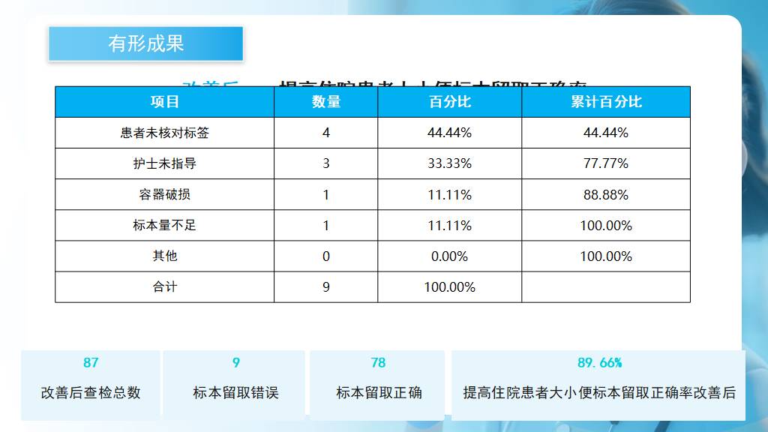Click the 护士未指导 table cell

click(x=164, y=163)
